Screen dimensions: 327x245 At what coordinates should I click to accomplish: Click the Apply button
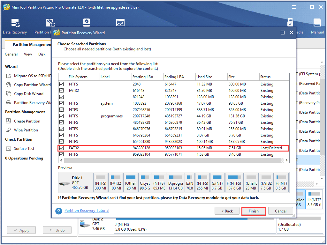click(21, 230)
